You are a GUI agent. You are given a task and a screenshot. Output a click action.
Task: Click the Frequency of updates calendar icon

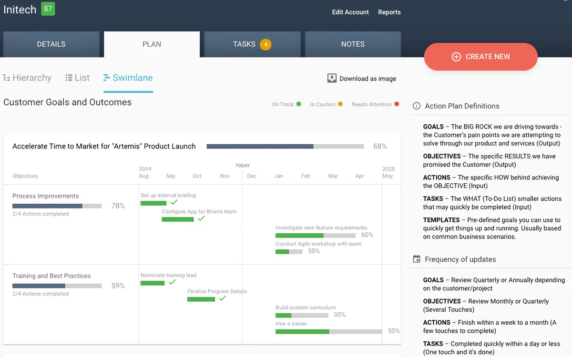coord(417,259)
